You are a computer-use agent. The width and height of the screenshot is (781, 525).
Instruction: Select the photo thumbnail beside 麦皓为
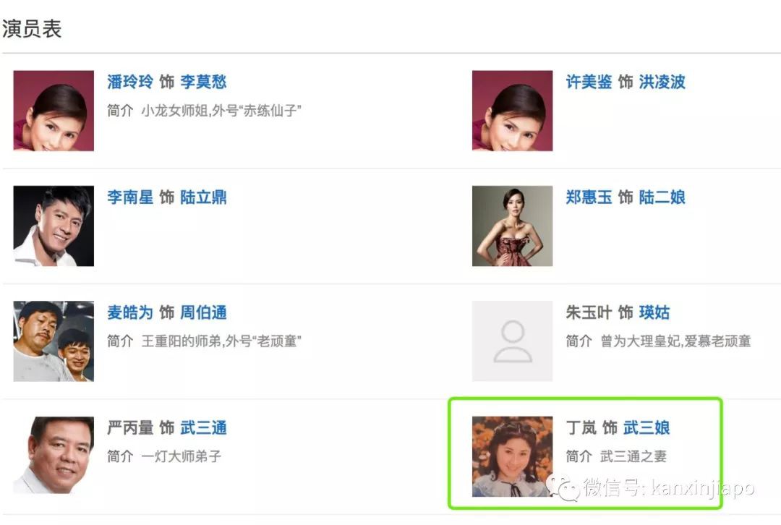pyautogui.click(x=54, y=341)
